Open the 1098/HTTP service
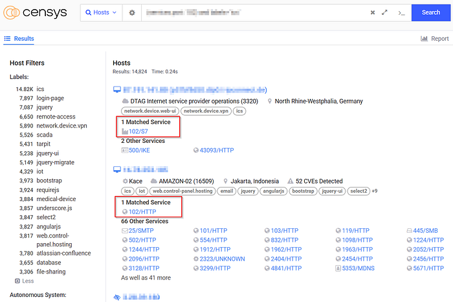 coord(357,240)
